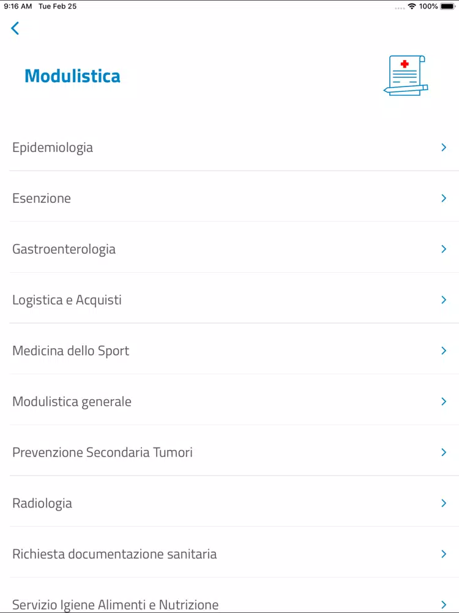Image resolution: width=459 pixels, height=613 pixels.
Task: Expand the Gastroenterologia chevron arrow
Action: coord(444,249)
